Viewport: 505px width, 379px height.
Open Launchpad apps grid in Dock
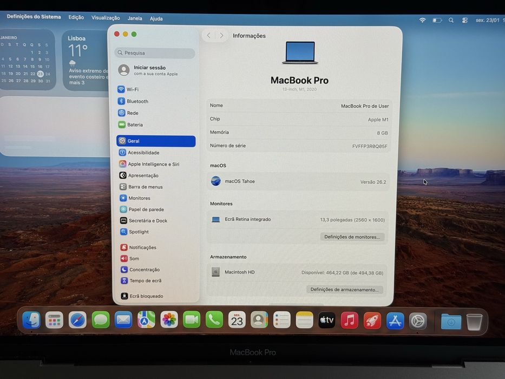[54, 320]
